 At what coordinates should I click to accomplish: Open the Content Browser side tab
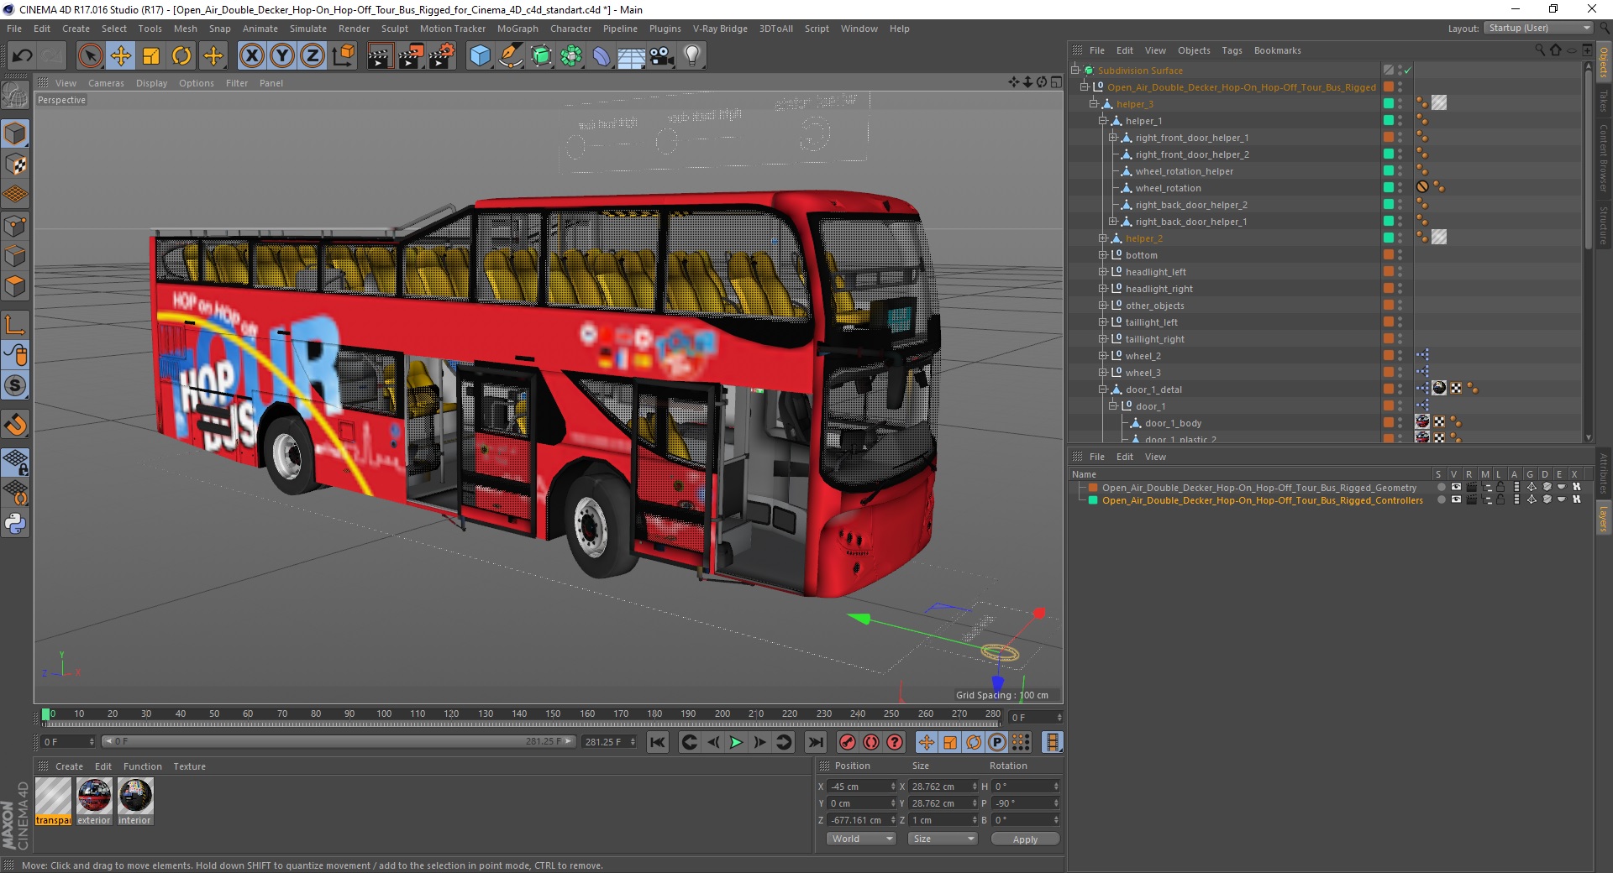click(x=1604, y=159)
